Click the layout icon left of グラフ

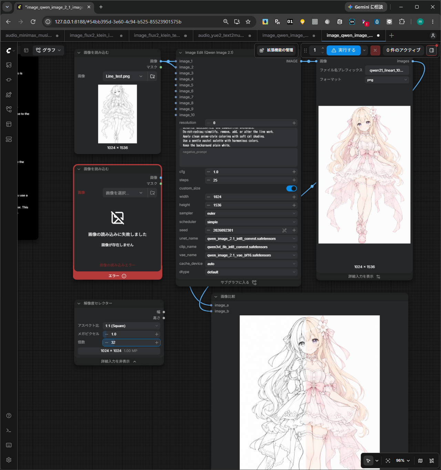tap(26, 50)
